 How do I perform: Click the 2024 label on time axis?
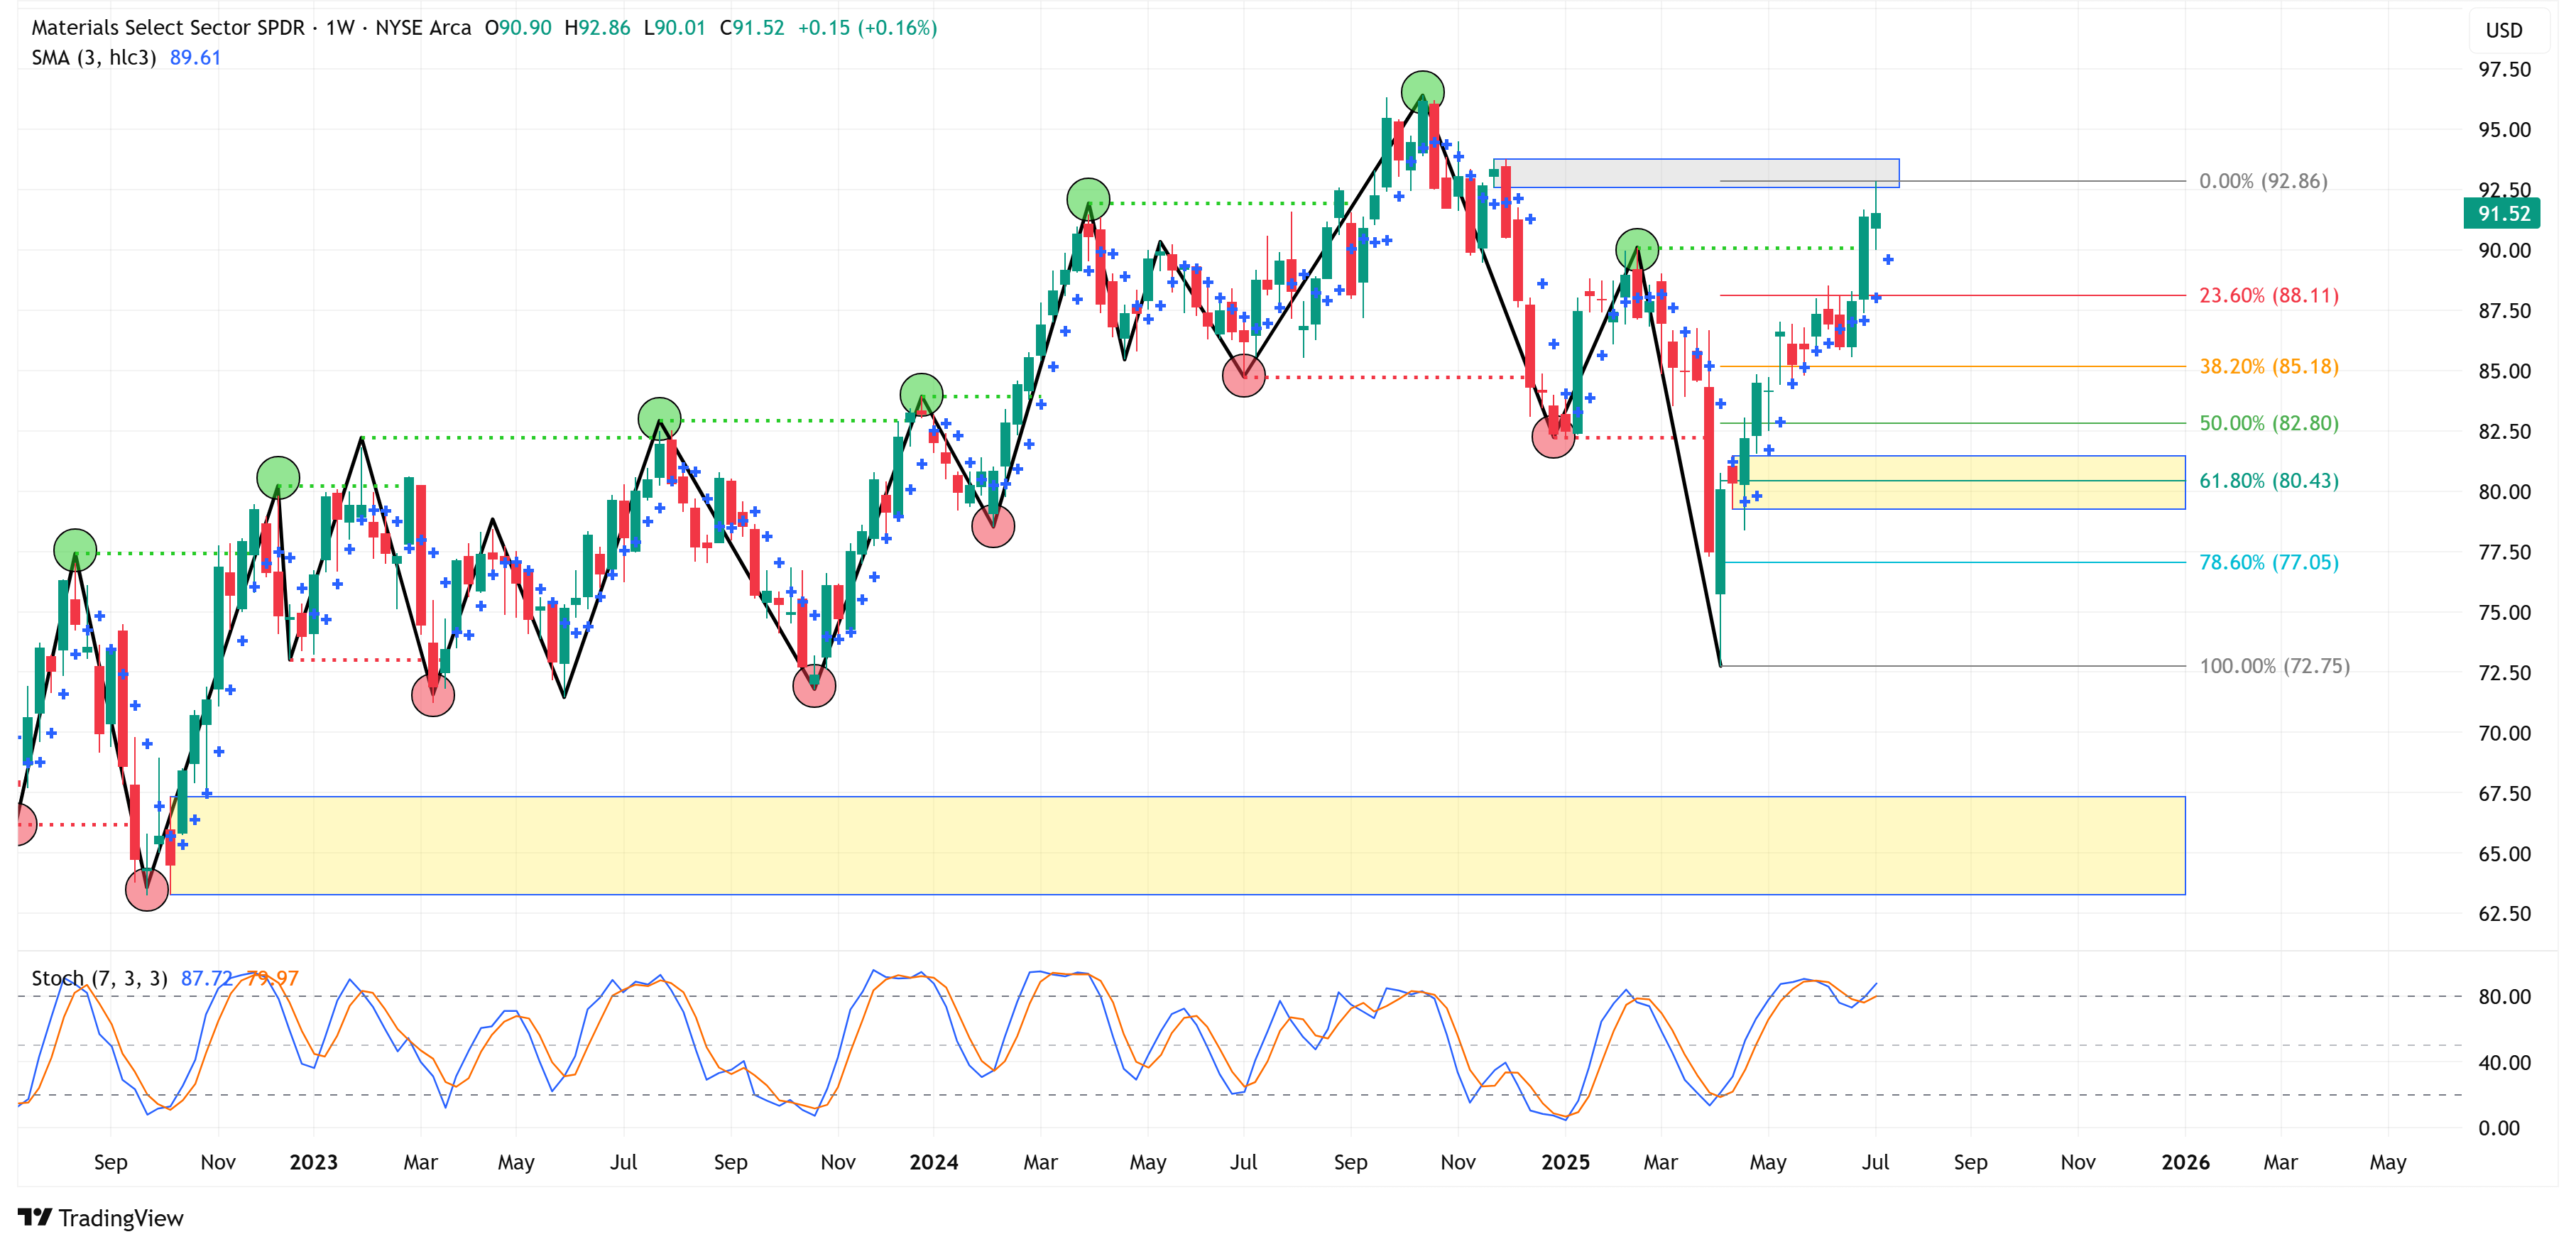pyautogui.click(x=933, y=1162)
